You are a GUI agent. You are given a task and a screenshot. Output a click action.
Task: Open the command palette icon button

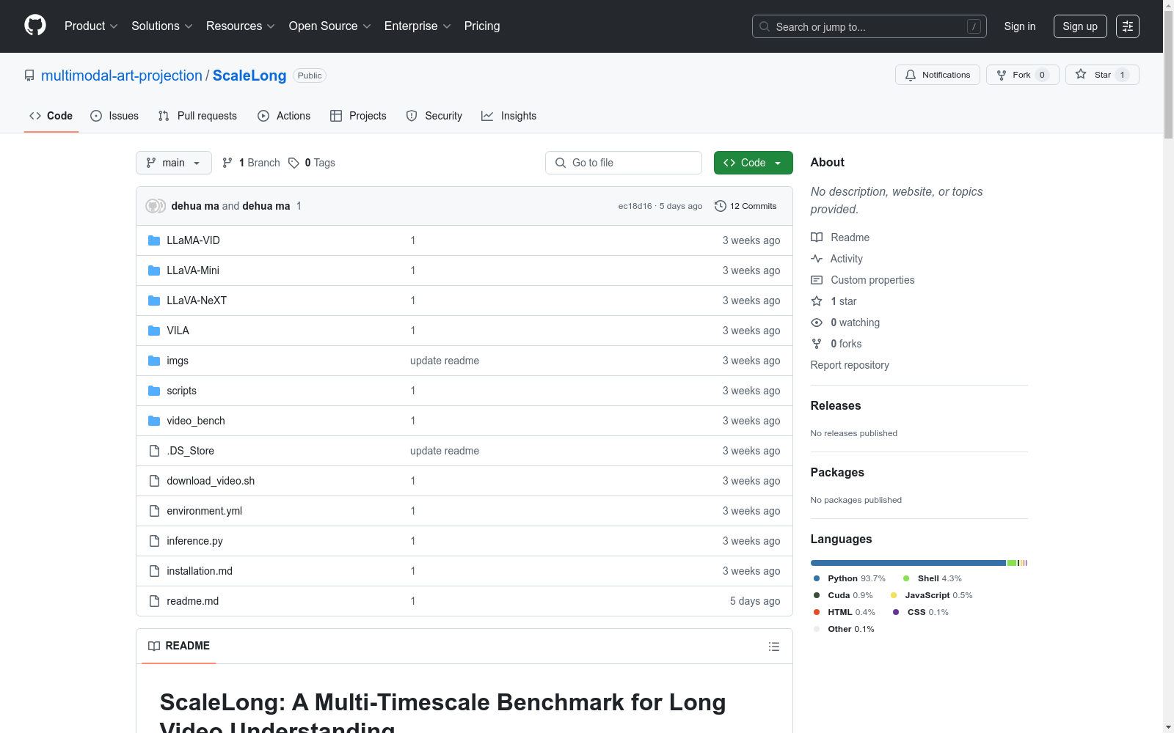tap(1128, 26)
